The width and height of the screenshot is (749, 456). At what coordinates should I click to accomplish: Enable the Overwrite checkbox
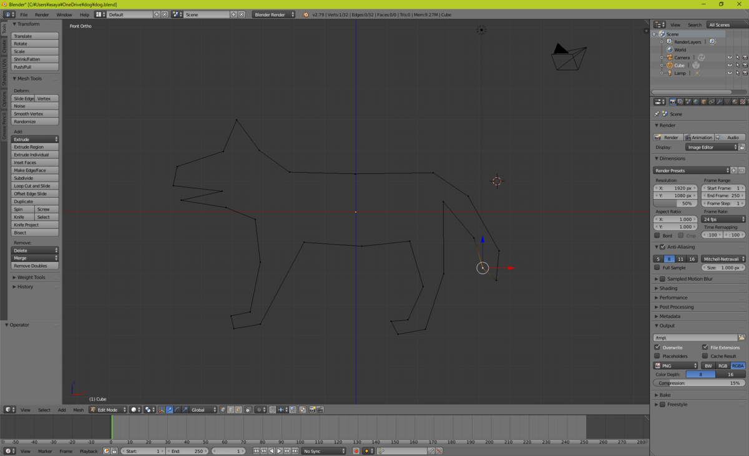[657, 347]
